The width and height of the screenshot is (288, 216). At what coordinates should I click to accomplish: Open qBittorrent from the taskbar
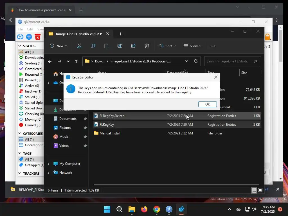click(x=169, y=209)
